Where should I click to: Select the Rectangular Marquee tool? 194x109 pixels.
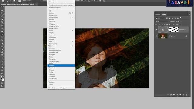pos(2,13)
